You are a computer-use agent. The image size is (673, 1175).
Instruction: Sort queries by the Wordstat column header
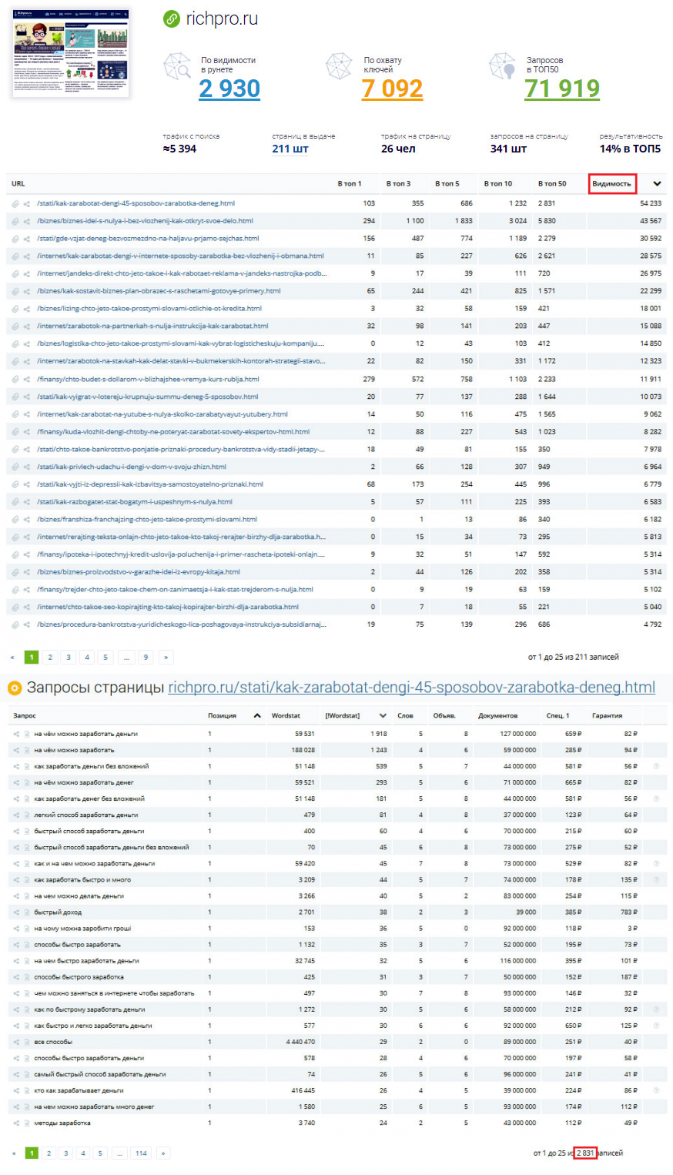pos(286,716)
